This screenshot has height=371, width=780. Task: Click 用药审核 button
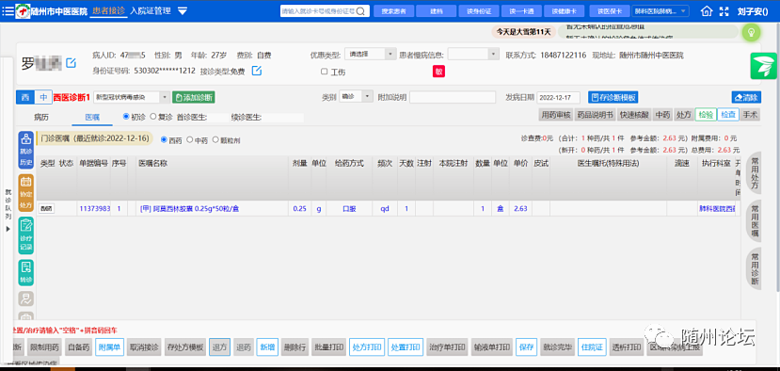tap(556, 115)
